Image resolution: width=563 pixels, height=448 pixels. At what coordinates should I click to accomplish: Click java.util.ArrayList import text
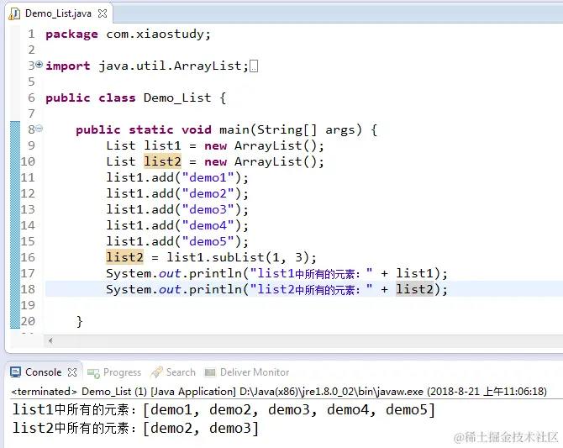click(170, 66)
